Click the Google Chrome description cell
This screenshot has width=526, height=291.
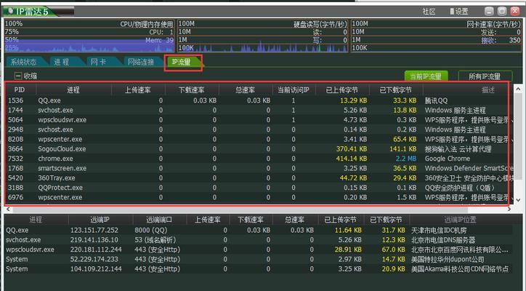click(x=448, y=159)
